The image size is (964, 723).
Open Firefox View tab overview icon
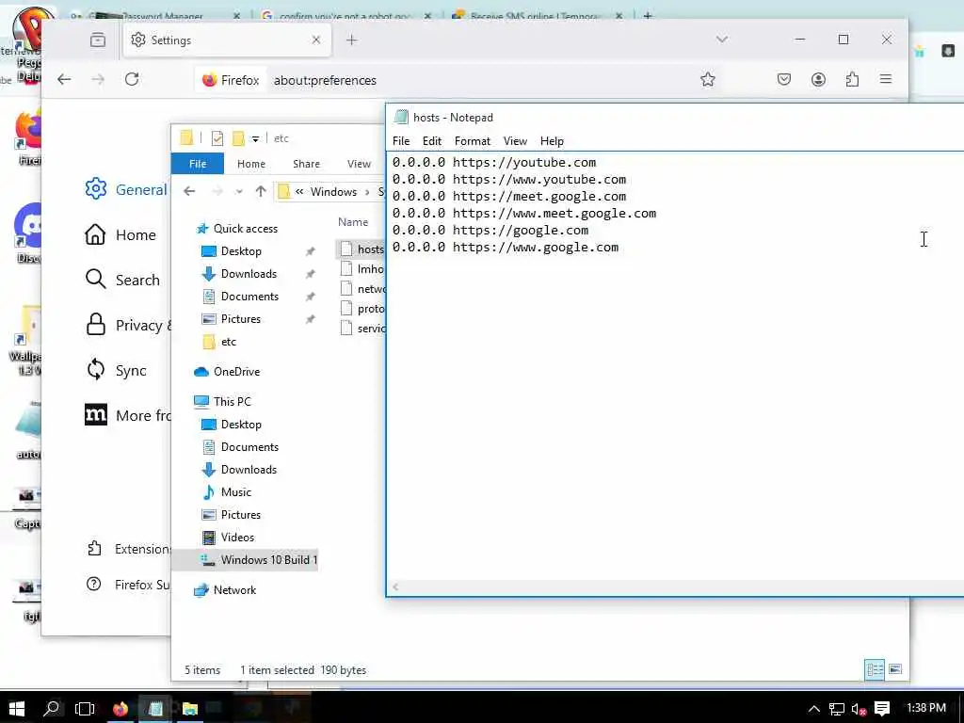98,40
